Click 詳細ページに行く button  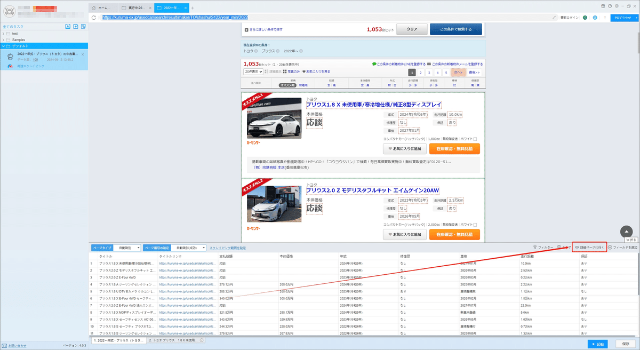[589, 248]
